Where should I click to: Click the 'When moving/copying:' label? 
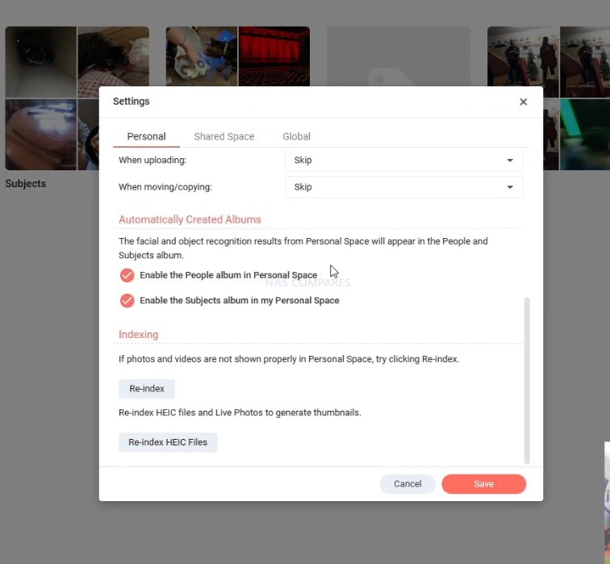coord(165,187)
